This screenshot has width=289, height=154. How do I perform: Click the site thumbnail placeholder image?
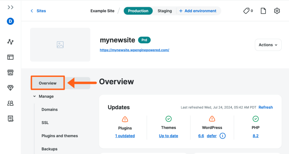(x=60, y=45)
